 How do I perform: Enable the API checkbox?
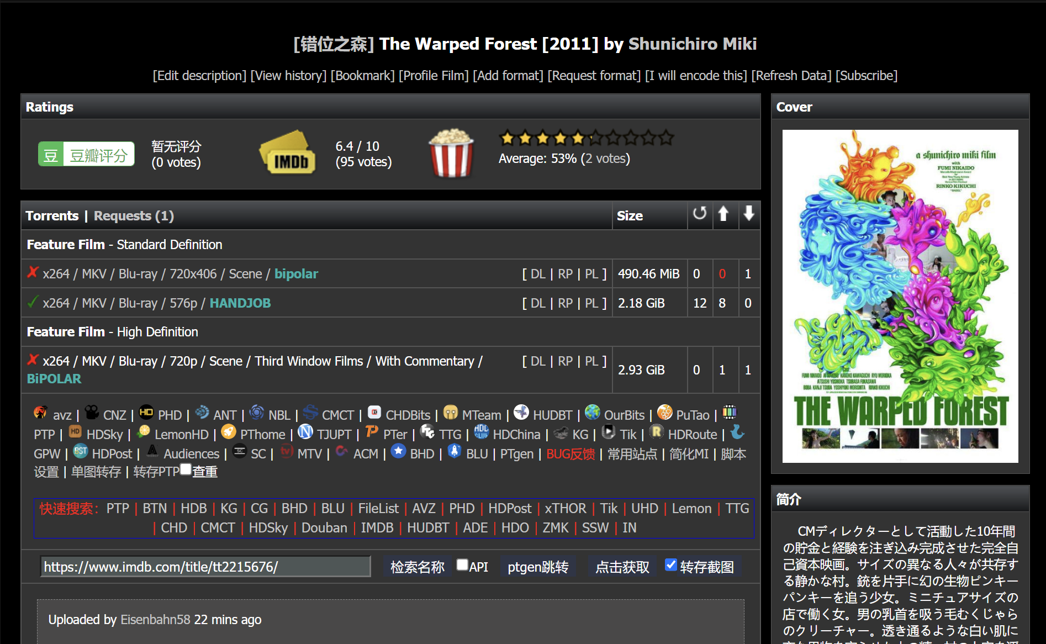[462, 564]
